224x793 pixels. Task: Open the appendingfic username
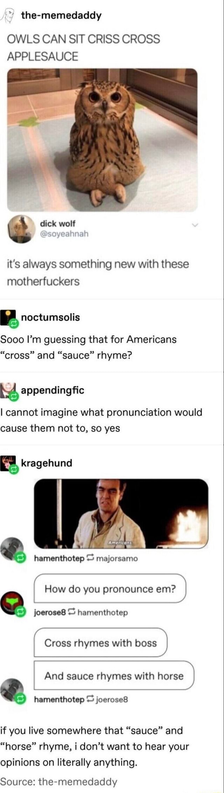pyautogui.click(x=53, y=390)
